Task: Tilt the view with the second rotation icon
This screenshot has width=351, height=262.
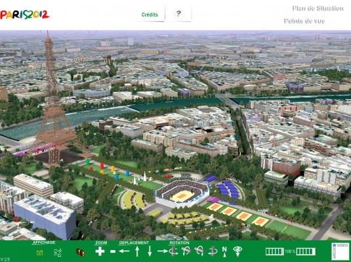Action: point(186,251)
